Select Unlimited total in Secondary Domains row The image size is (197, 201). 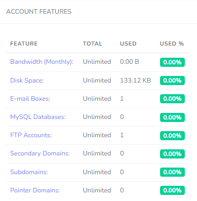click(97, 153)
